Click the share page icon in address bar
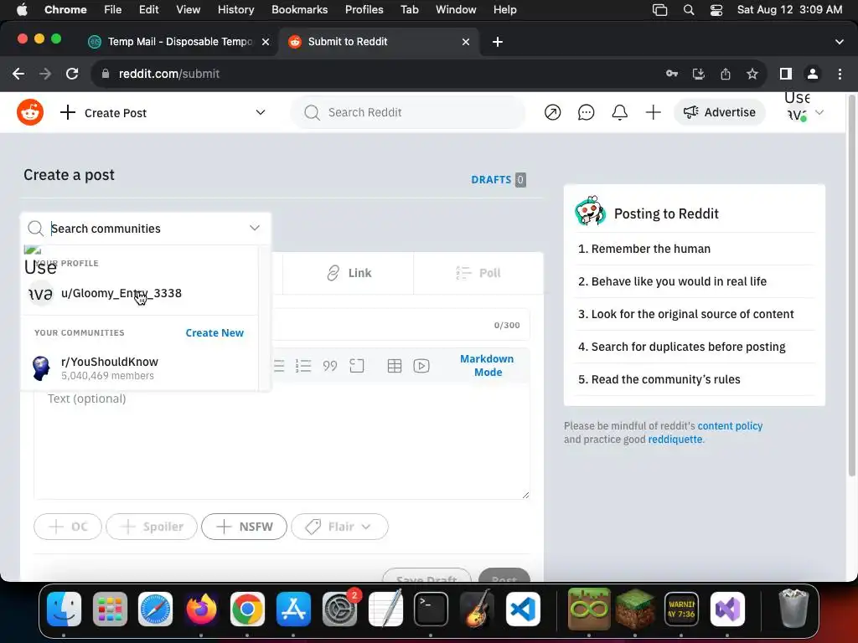 [726, 74]
